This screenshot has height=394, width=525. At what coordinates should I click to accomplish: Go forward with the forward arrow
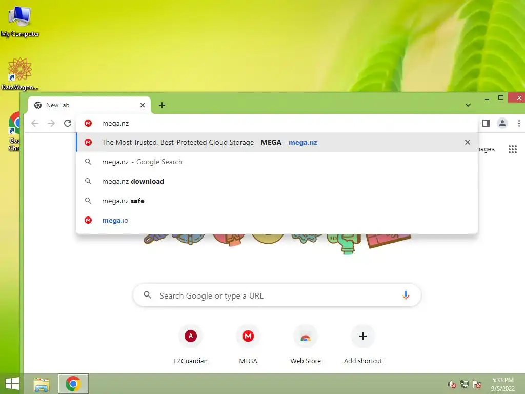(x=51, y=123)
